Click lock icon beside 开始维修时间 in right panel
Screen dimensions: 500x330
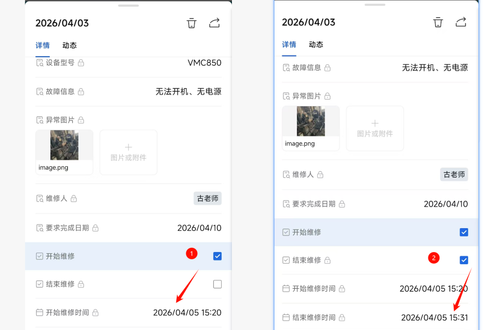click(342, 289)
